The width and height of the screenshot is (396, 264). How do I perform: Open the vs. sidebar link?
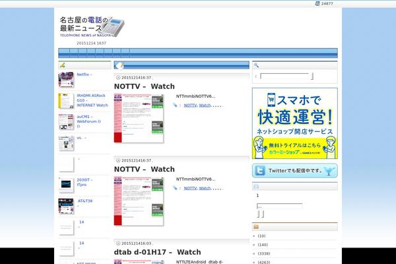tap(82, 138)
